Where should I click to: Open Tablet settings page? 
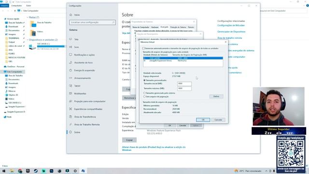77,86
